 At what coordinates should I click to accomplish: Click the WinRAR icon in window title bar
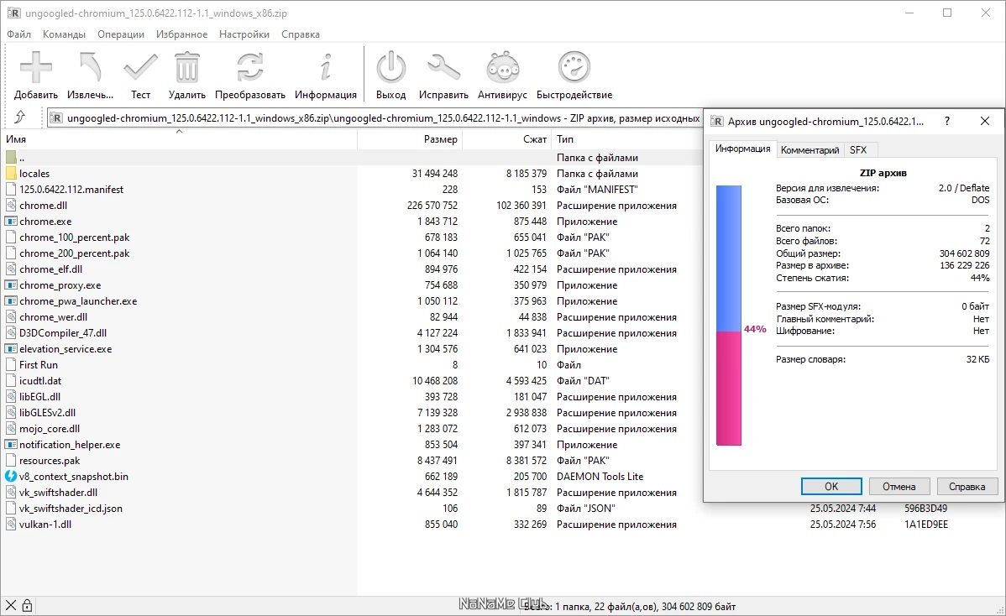tap(13, 13)
